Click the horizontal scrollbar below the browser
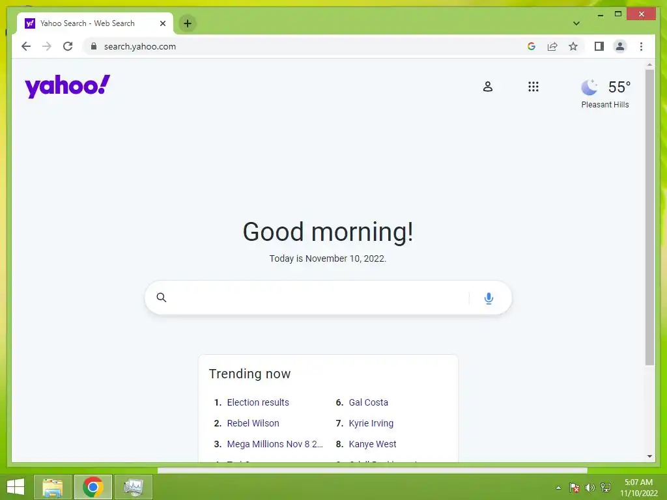Viewport: 667px width, 500px height. (372, 470)
